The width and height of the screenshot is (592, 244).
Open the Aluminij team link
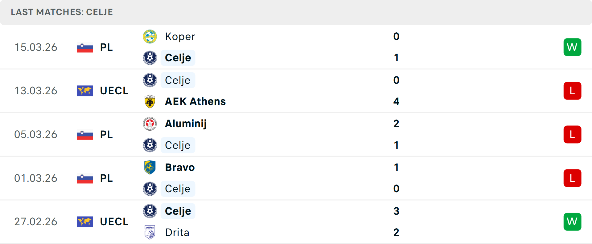(186, 124)
